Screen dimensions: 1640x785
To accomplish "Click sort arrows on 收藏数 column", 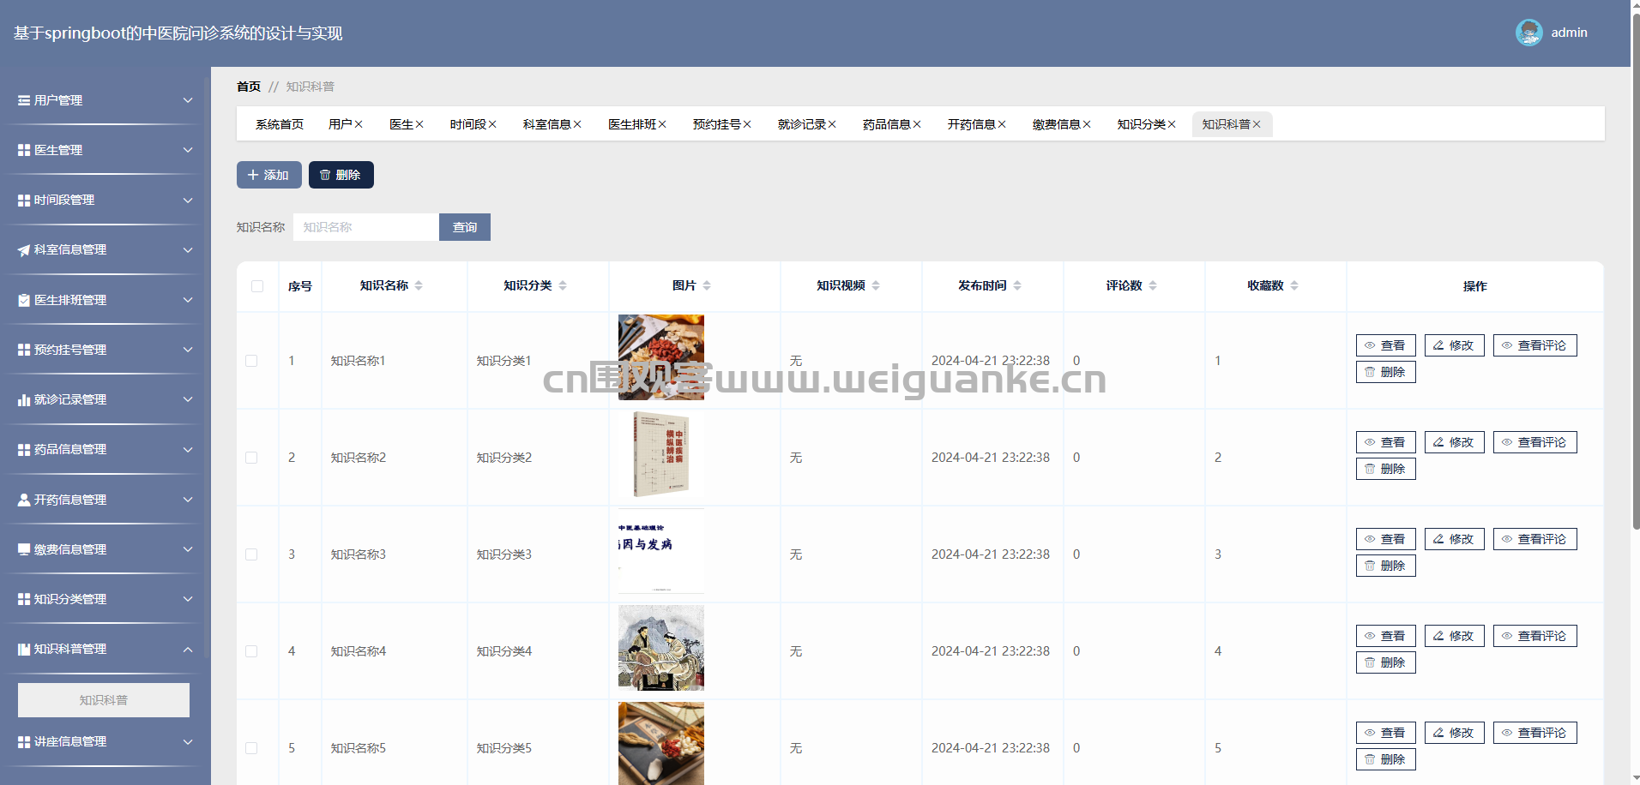I will [x=1294, y=285].
